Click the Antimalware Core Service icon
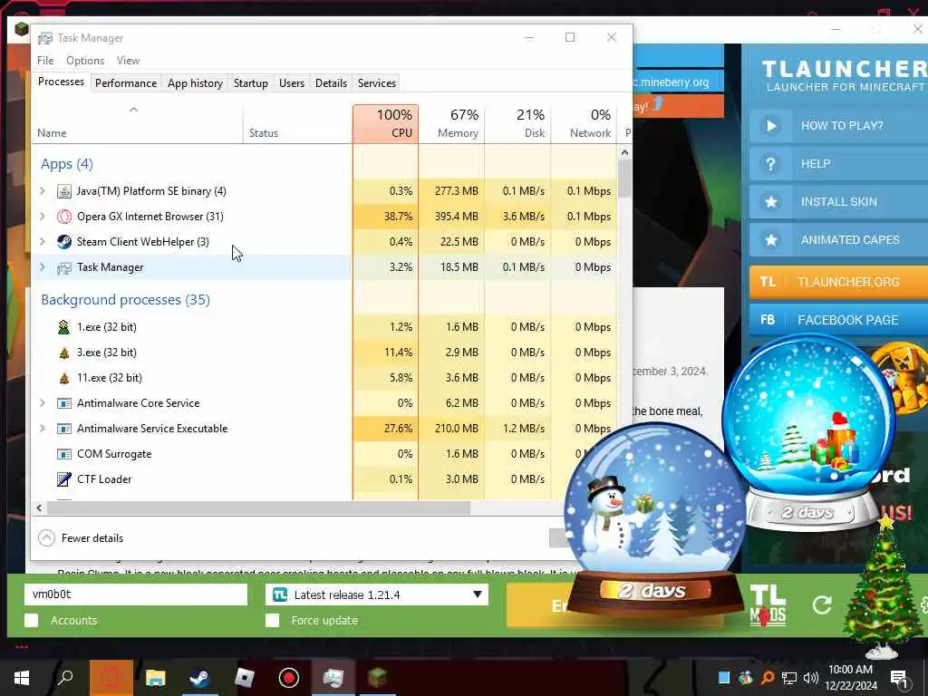This screenshot has width=928, height=696. tap(64, 403)
